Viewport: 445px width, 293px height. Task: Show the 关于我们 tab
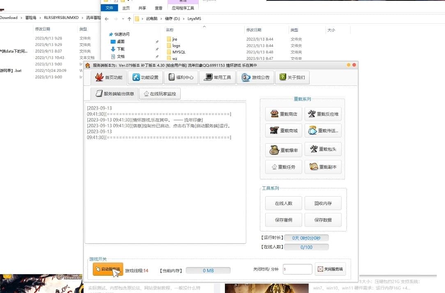click(292, 77)
